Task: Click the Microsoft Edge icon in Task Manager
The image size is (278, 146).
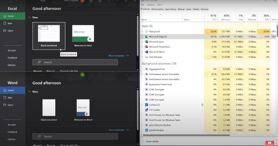Action: click(146, 36)
